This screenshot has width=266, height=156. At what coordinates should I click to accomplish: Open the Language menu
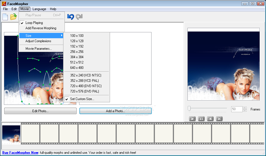point(39,9)
